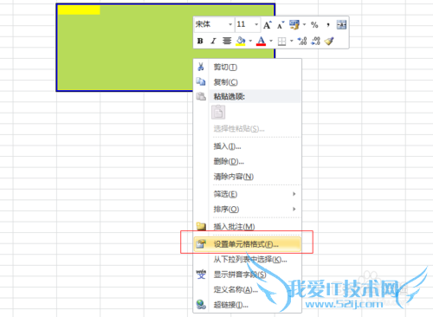
Task: Open 筛选(E) submenu
Action: point(248,194)
